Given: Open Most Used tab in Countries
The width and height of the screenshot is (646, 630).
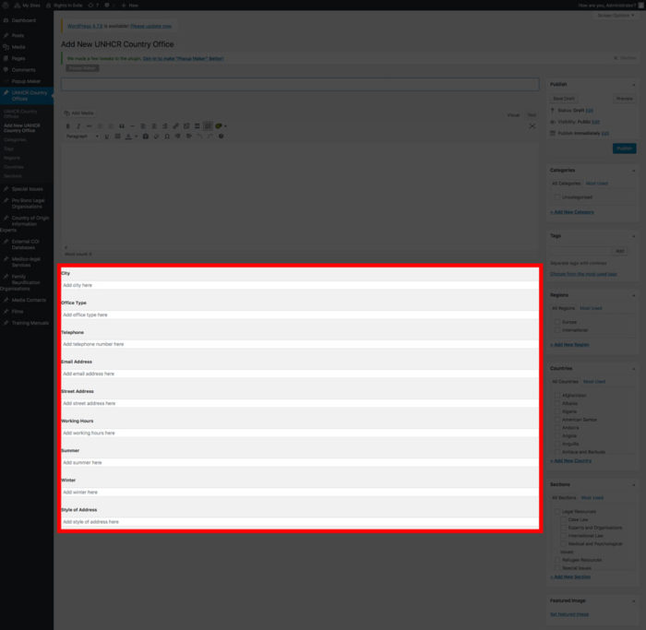Looking at the screenshot, I should [594, 382].
